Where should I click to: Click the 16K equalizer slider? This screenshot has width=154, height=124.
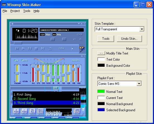(78, 73)
